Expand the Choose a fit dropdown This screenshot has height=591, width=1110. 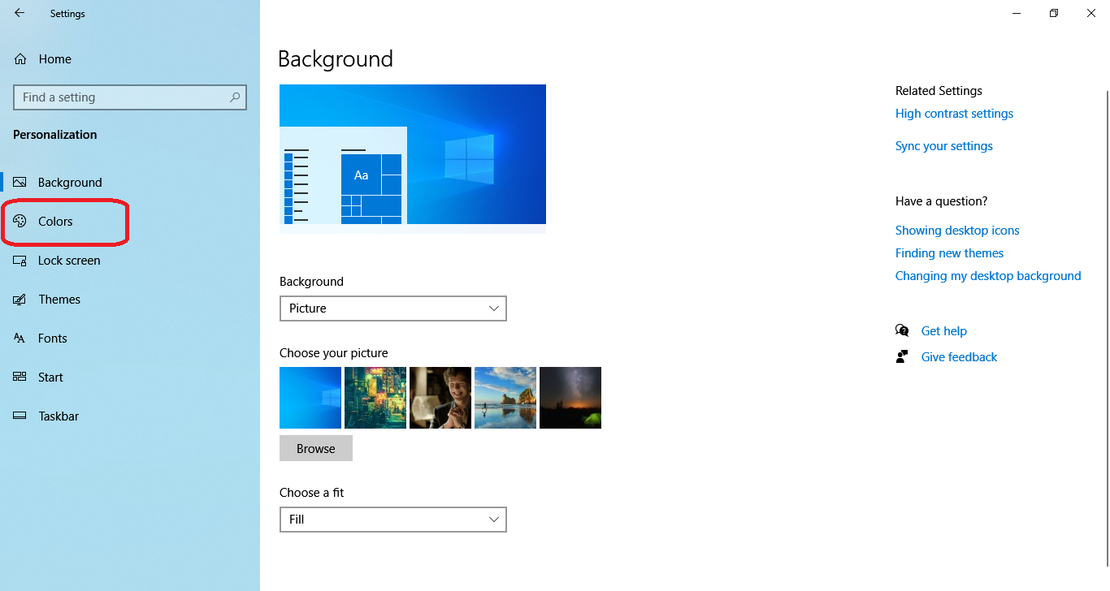392,520
